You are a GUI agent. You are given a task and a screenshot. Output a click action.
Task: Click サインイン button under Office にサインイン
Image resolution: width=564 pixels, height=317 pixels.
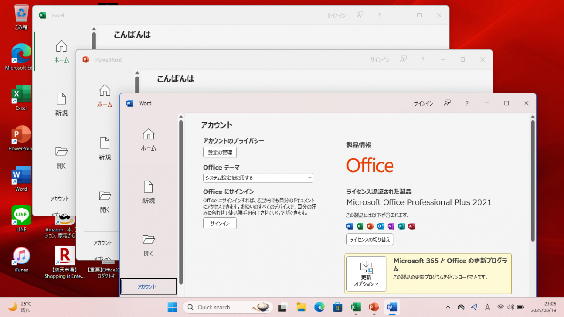click(x=220, y=224)
